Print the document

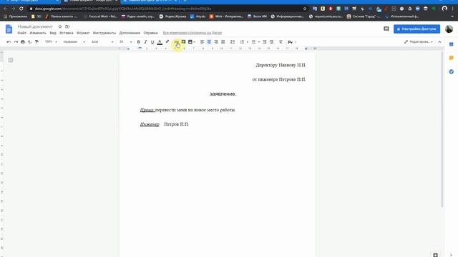(x=23, y=42)
